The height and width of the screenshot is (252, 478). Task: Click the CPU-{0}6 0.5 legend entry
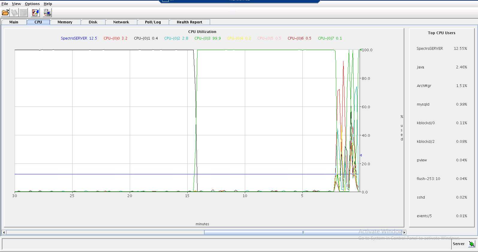(299, 38)
